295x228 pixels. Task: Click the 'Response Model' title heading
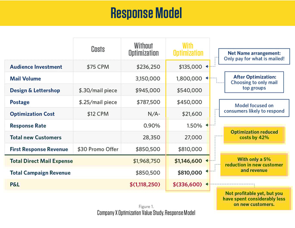point(146,13)
